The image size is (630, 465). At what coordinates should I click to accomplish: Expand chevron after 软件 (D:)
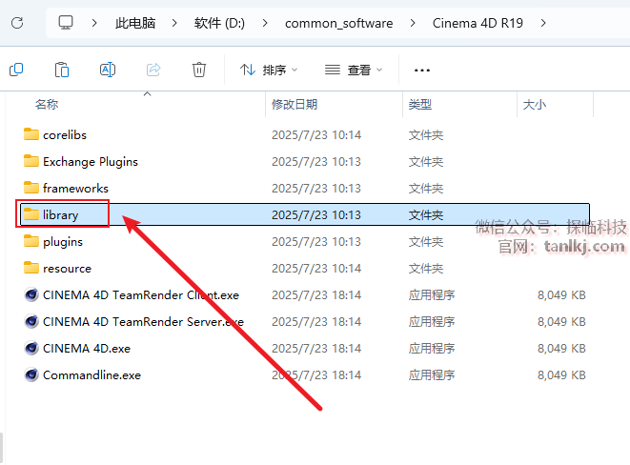pos(265,23)
